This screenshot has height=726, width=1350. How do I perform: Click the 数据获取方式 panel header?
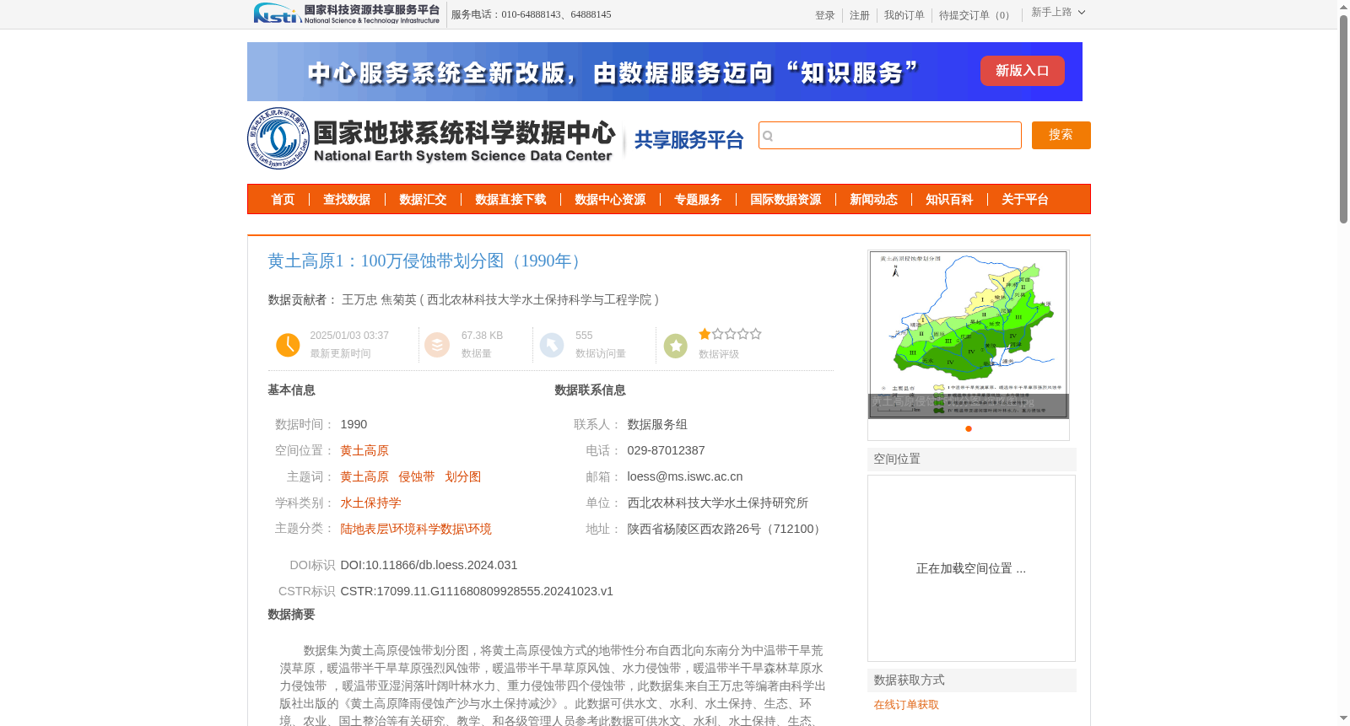(x=972, y=680)
